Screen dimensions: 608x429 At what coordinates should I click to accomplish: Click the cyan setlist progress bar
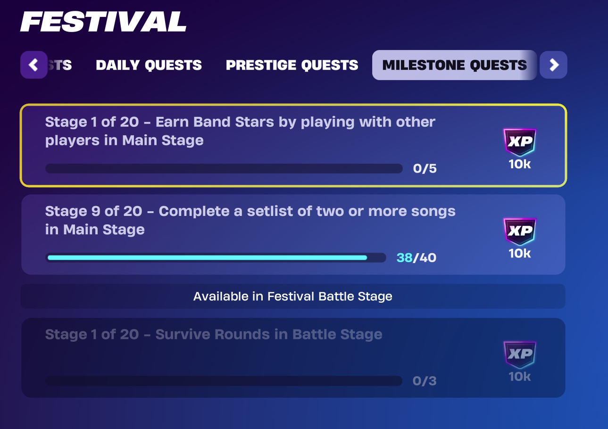[216, 258]
